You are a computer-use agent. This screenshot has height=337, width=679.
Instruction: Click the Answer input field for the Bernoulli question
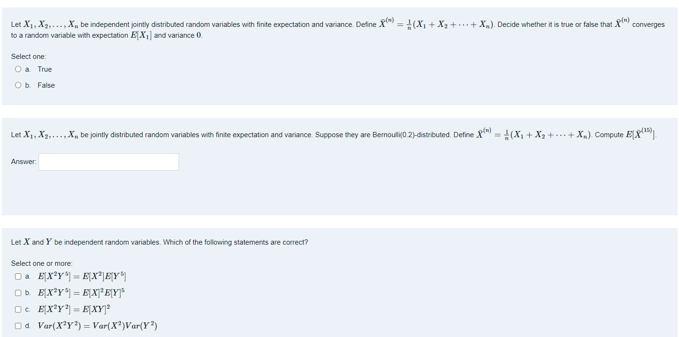tap(108, 162)
